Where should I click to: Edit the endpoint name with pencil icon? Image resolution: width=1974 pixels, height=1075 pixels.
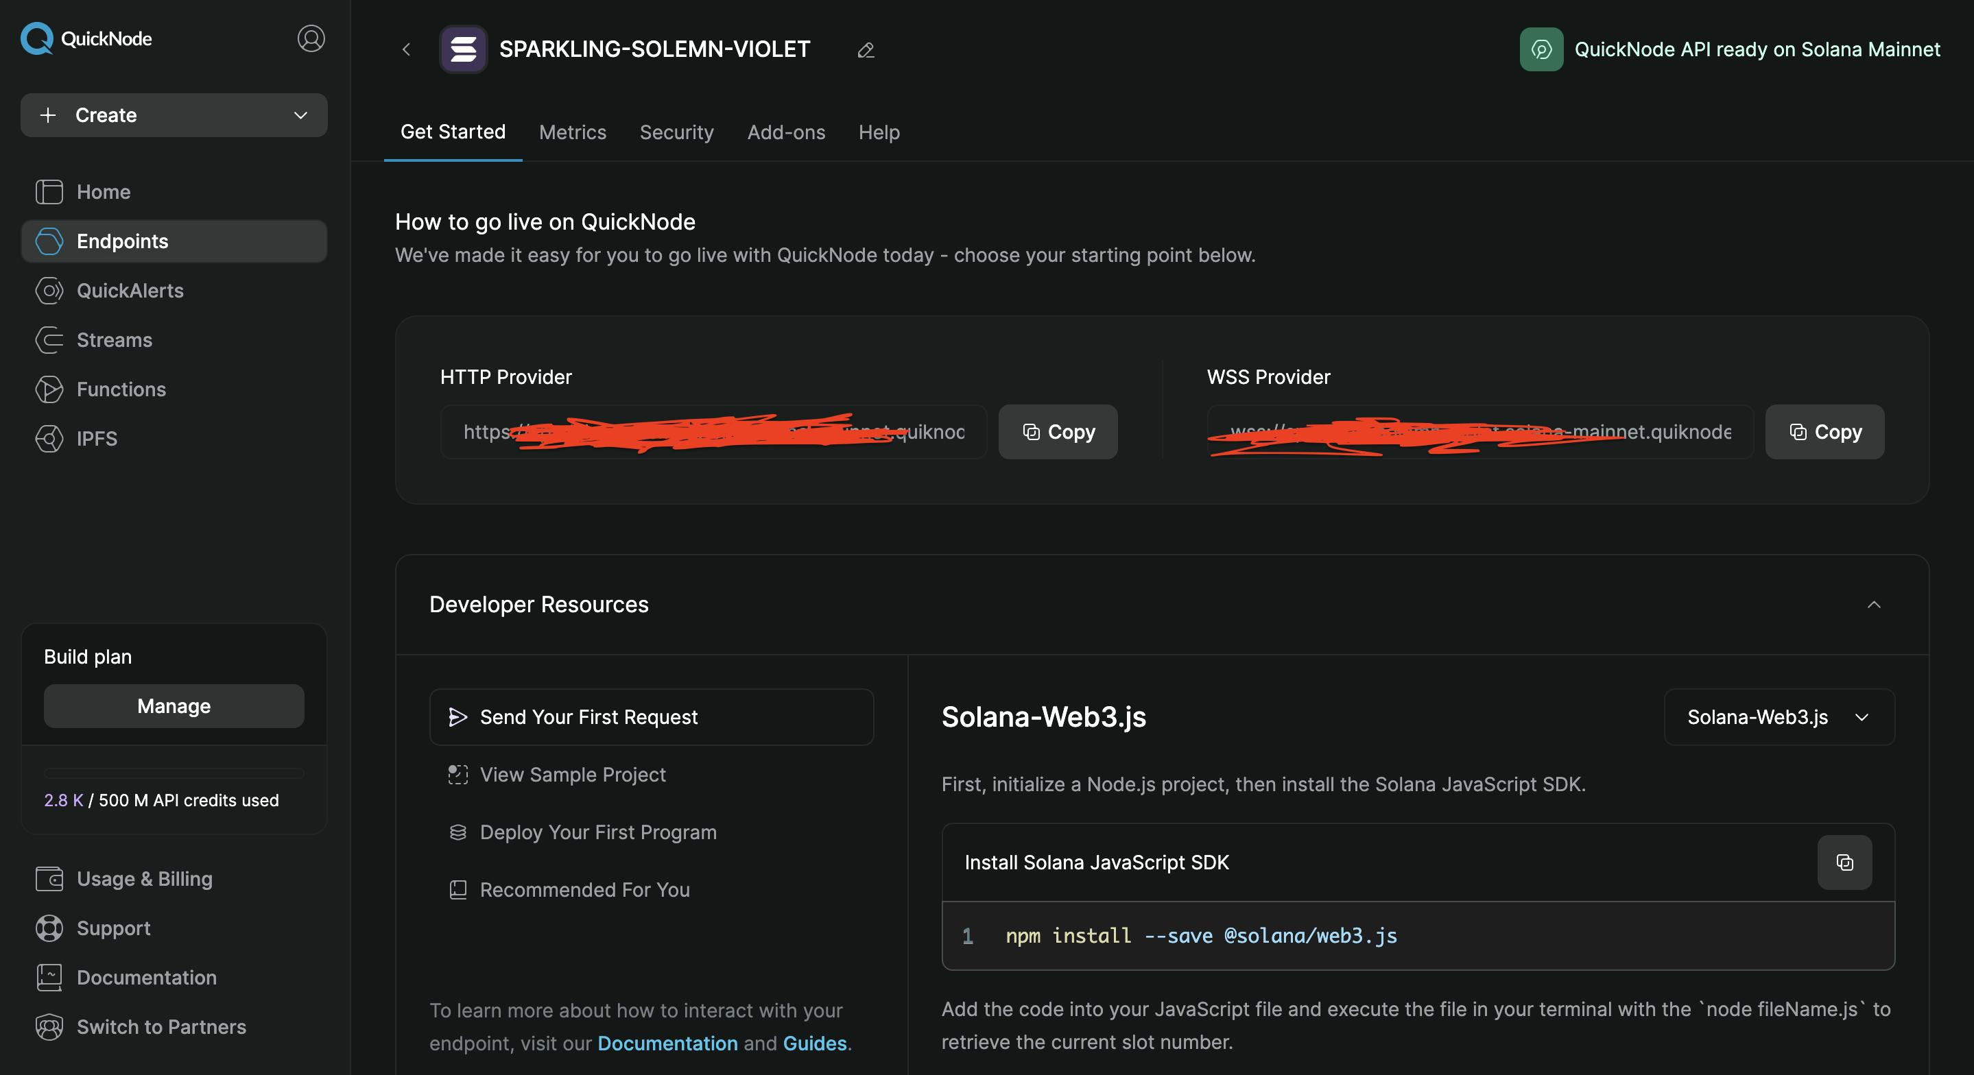point(866,51)
